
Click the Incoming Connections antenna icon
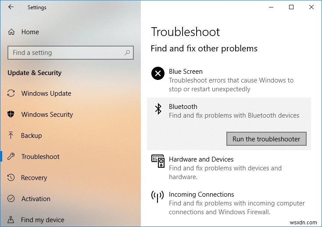158,196
